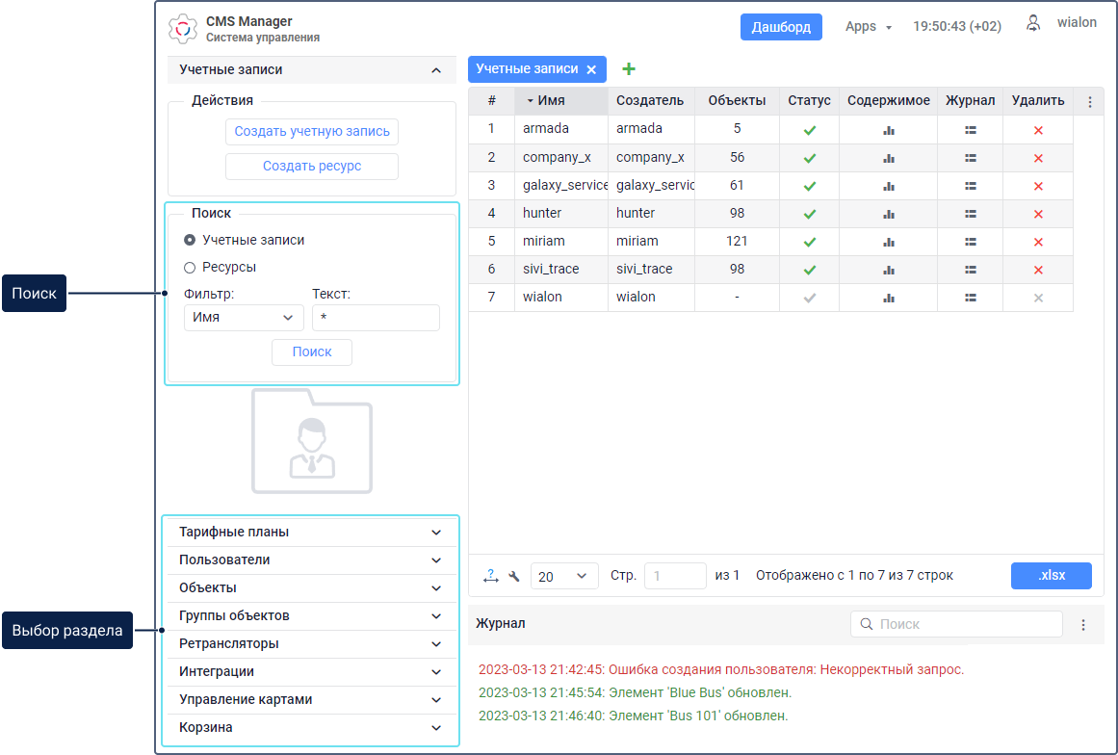
Task: Add a new tab with green plus
Action: click(x=629, y=69)
